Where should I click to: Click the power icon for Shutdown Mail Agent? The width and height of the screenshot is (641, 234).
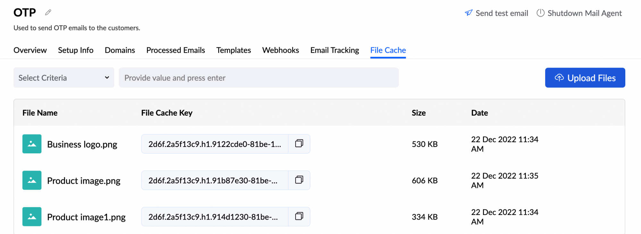click(540, 13)
